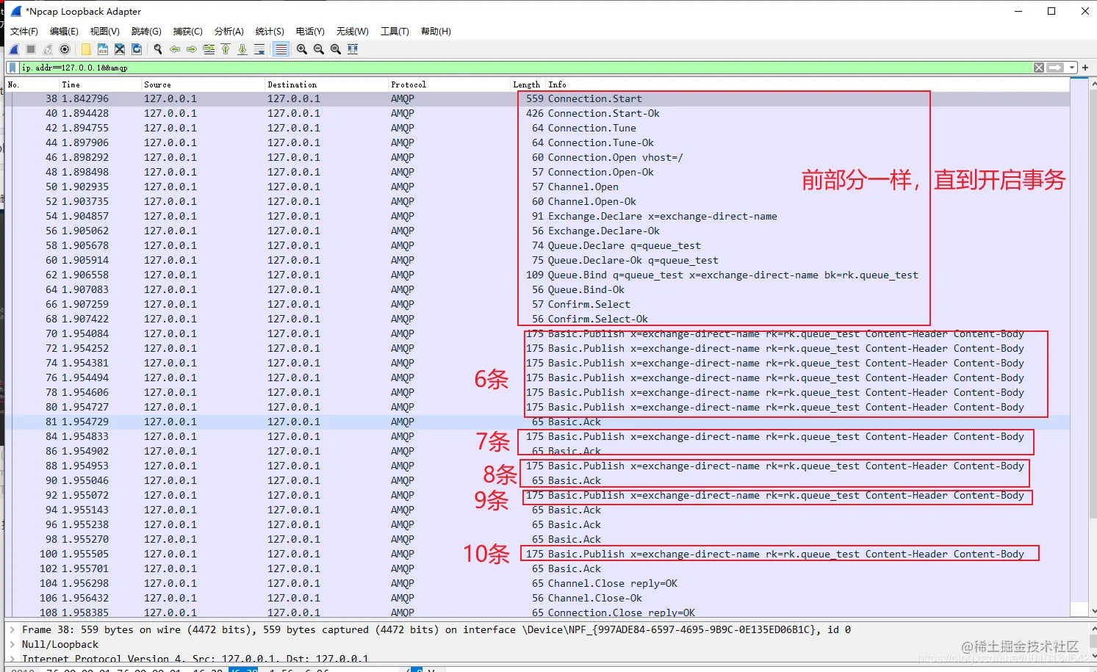Select packet 106 Channel.Close-Ok
This screenshot has height=672, width=1097.
click(x=537, y=598)
